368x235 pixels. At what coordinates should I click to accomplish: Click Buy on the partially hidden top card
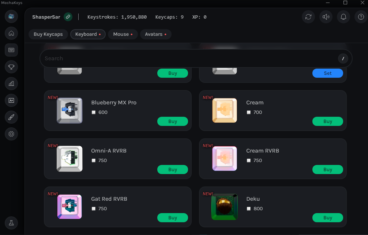pos(173,73)
